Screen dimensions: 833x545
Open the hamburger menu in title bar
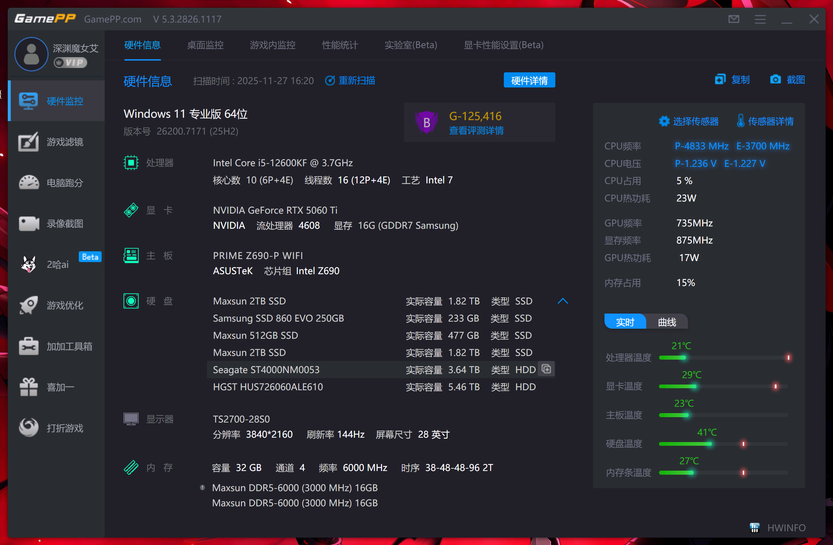coord(760,19)
